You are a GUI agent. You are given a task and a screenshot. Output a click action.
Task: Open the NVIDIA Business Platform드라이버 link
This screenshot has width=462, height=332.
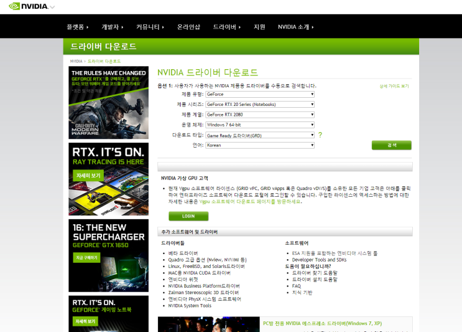click(x=204, y=286)
